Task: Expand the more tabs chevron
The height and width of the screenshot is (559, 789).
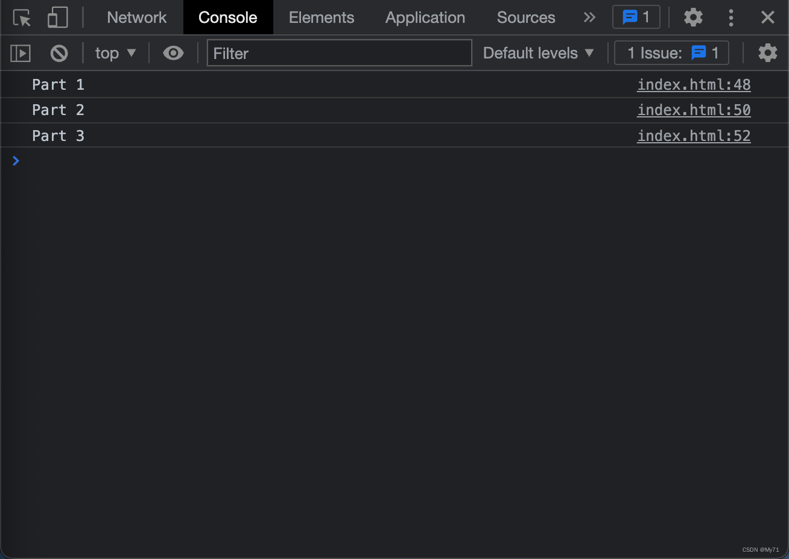Action: point(589,17)
